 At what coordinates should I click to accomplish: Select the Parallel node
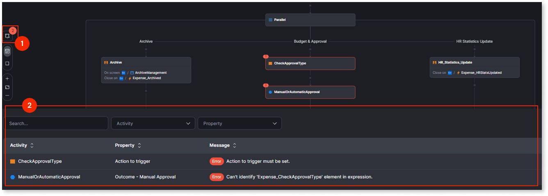coord(310,20)
